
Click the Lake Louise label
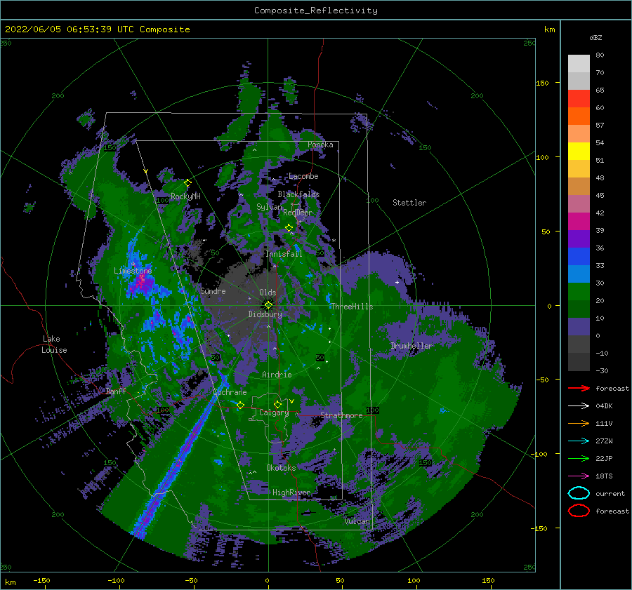pos(54,344)
